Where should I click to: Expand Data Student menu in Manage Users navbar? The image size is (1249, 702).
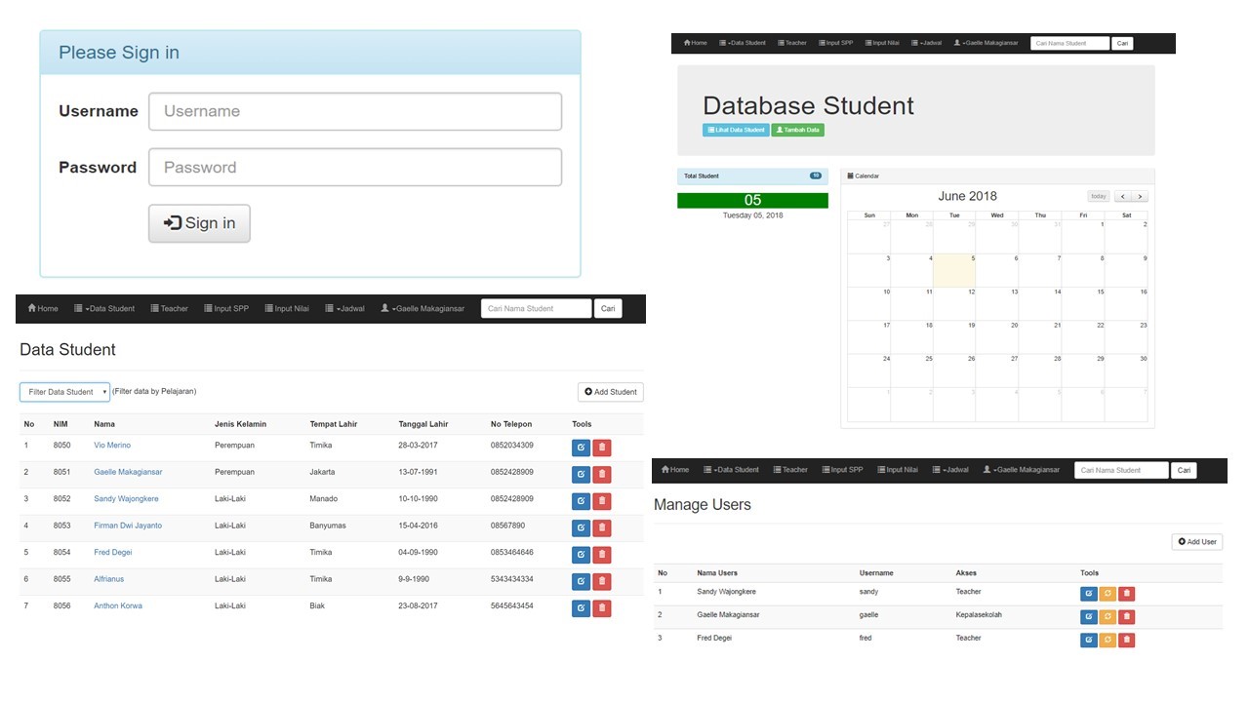pos(731,470)
